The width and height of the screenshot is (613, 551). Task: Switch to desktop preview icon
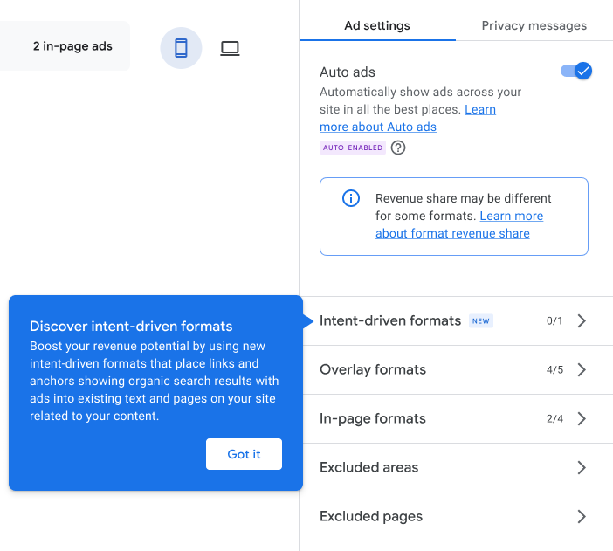[x=230, y=48]
